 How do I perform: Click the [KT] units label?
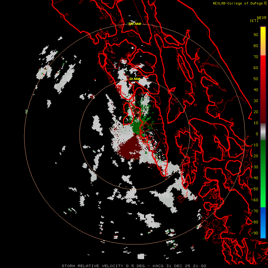(x=254, y=21)
